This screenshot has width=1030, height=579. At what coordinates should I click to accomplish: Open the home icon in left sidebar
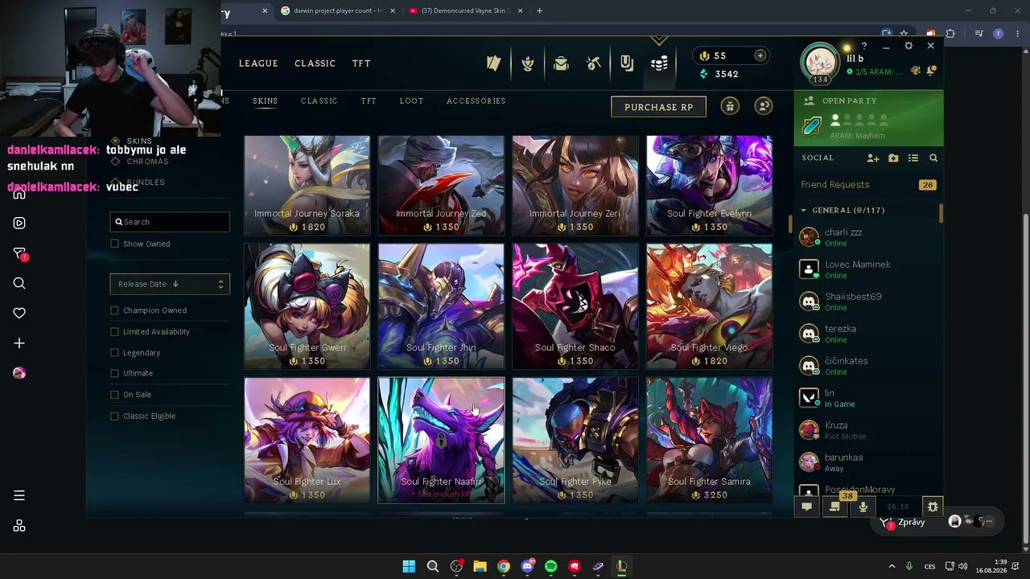click(x=19, y=194)
